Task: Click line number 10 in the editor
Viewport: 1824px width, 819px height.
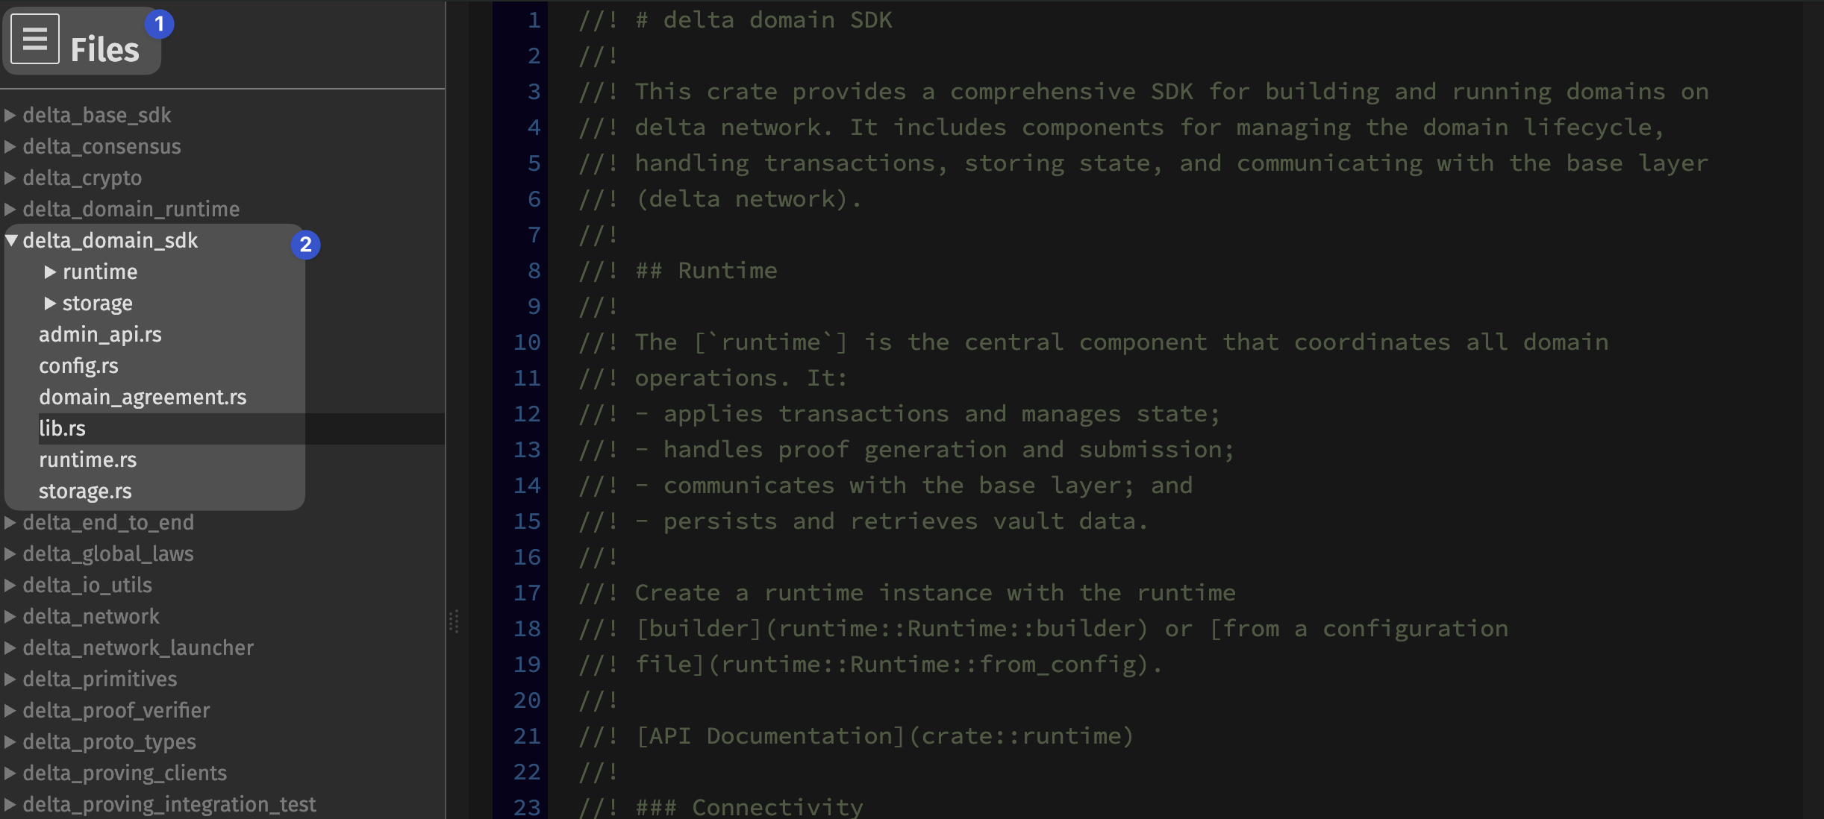Action: 528,342
